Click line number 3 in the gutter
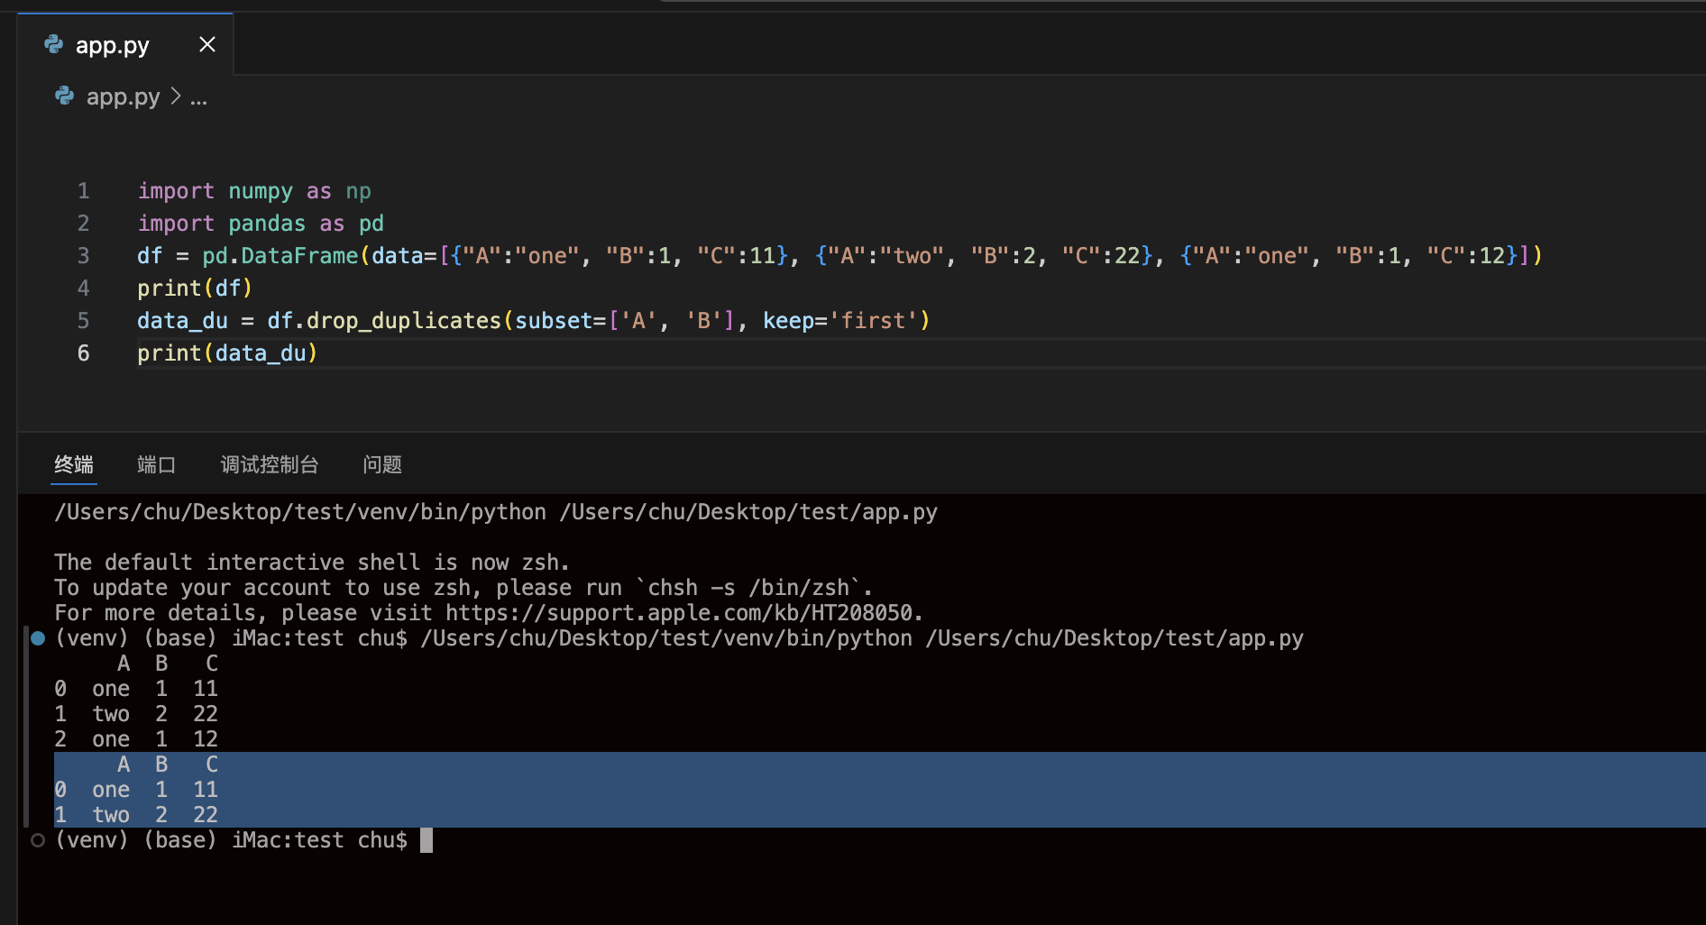Screen dimensions: 1706x925 [83, 256]
